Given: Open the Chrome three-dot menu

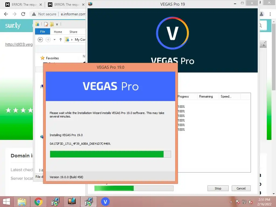Looking at the screenshot, I should (270, 14).
